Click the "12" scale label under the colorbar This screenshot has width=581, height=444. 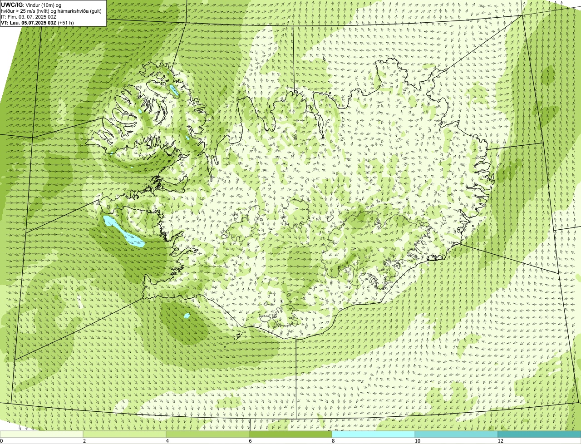pyautogui.click(x=500, y=441)
